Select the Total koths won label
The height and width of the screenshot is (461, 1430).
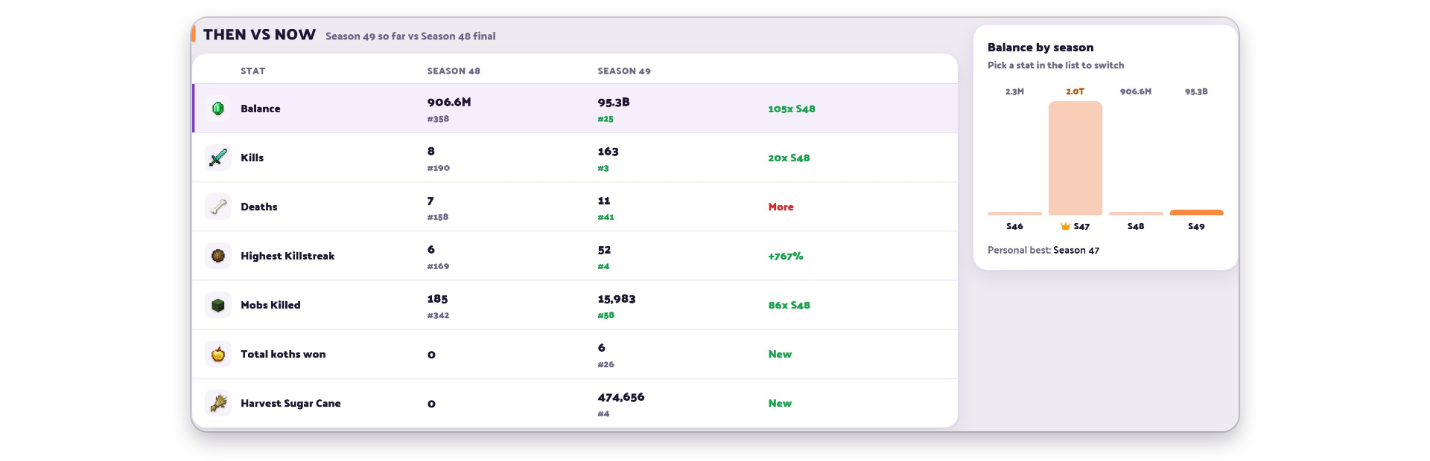(x=283, y=354)
